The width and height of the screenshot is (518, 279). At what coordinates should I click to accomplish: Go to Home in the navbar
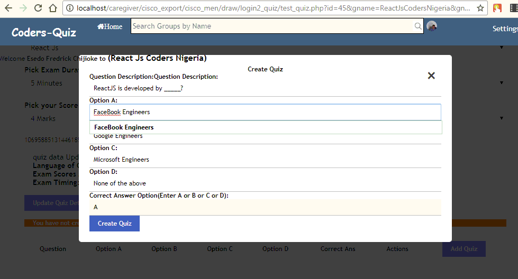(110, 26)
